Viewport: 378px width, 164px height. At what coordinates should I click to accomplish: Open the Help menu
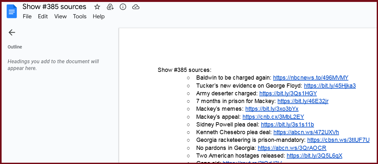pos(99,16)
